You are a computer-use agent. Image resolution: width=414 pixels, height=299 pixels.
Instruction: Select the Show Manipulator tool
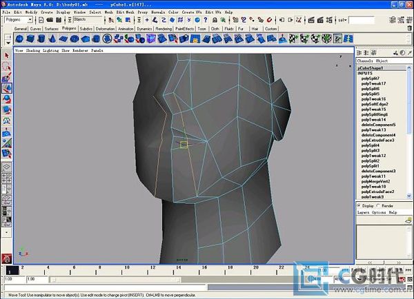click(x=7, y=143)
